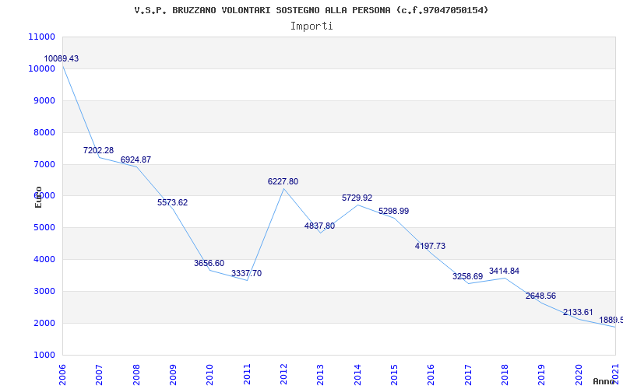Click the 2017 year label on x-axis
This screenshot has width=623, height=389.
click(468, 374)
